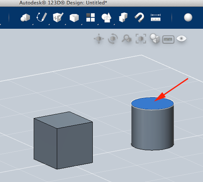Click the Fit to view control

[141, 39]
